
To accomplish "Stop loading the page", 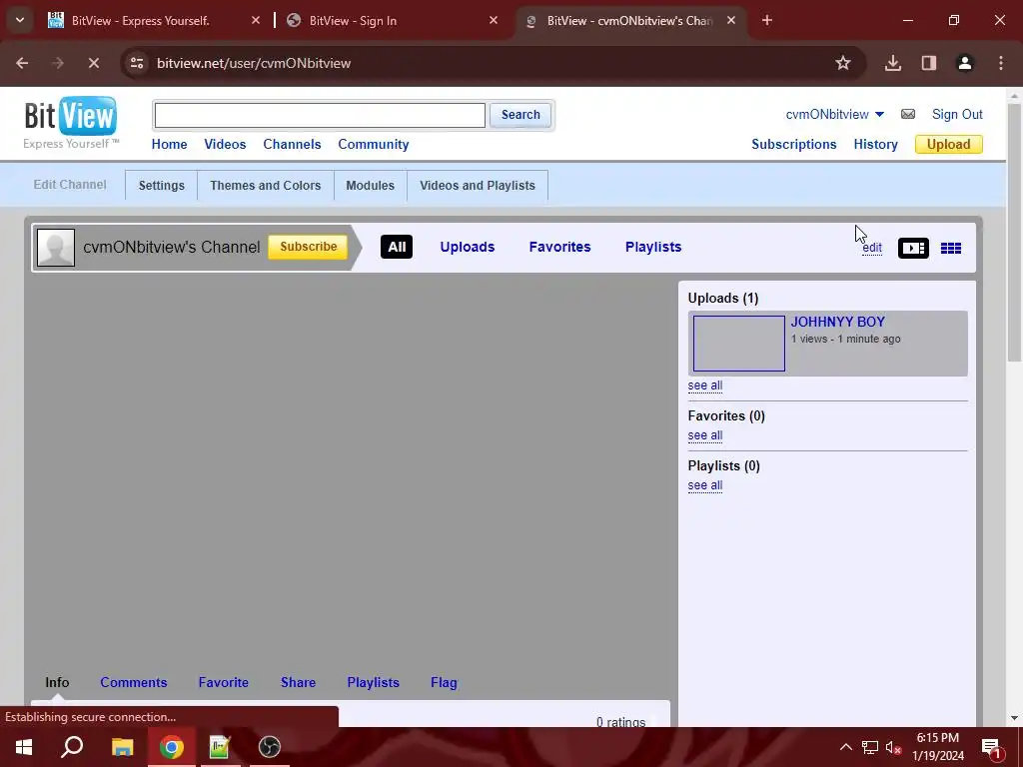I will [x=93, y=63].
